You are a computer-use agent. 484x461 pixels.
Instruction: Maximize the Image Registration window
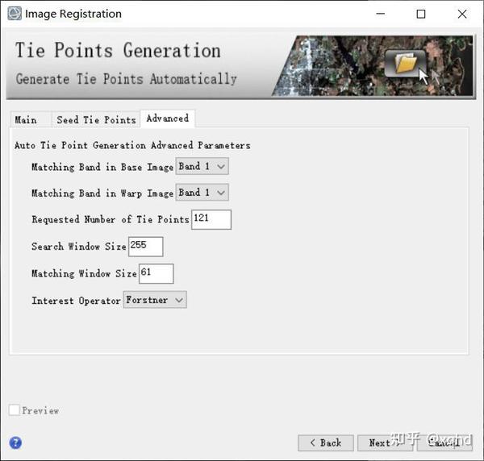coord(420,14)
